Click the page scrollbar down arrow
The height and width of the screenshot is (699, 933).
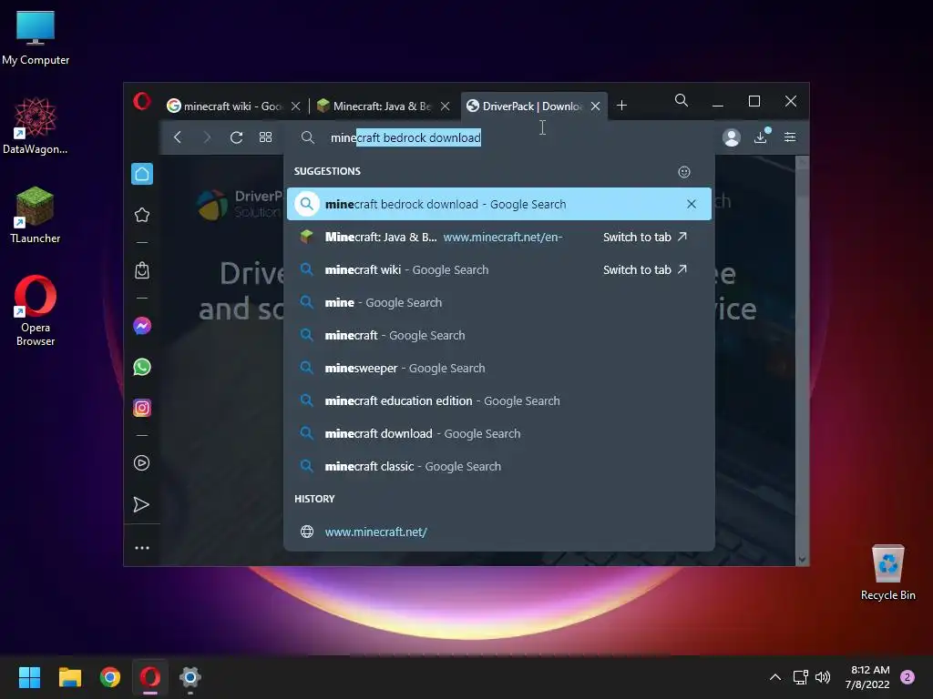pos(802,560)
